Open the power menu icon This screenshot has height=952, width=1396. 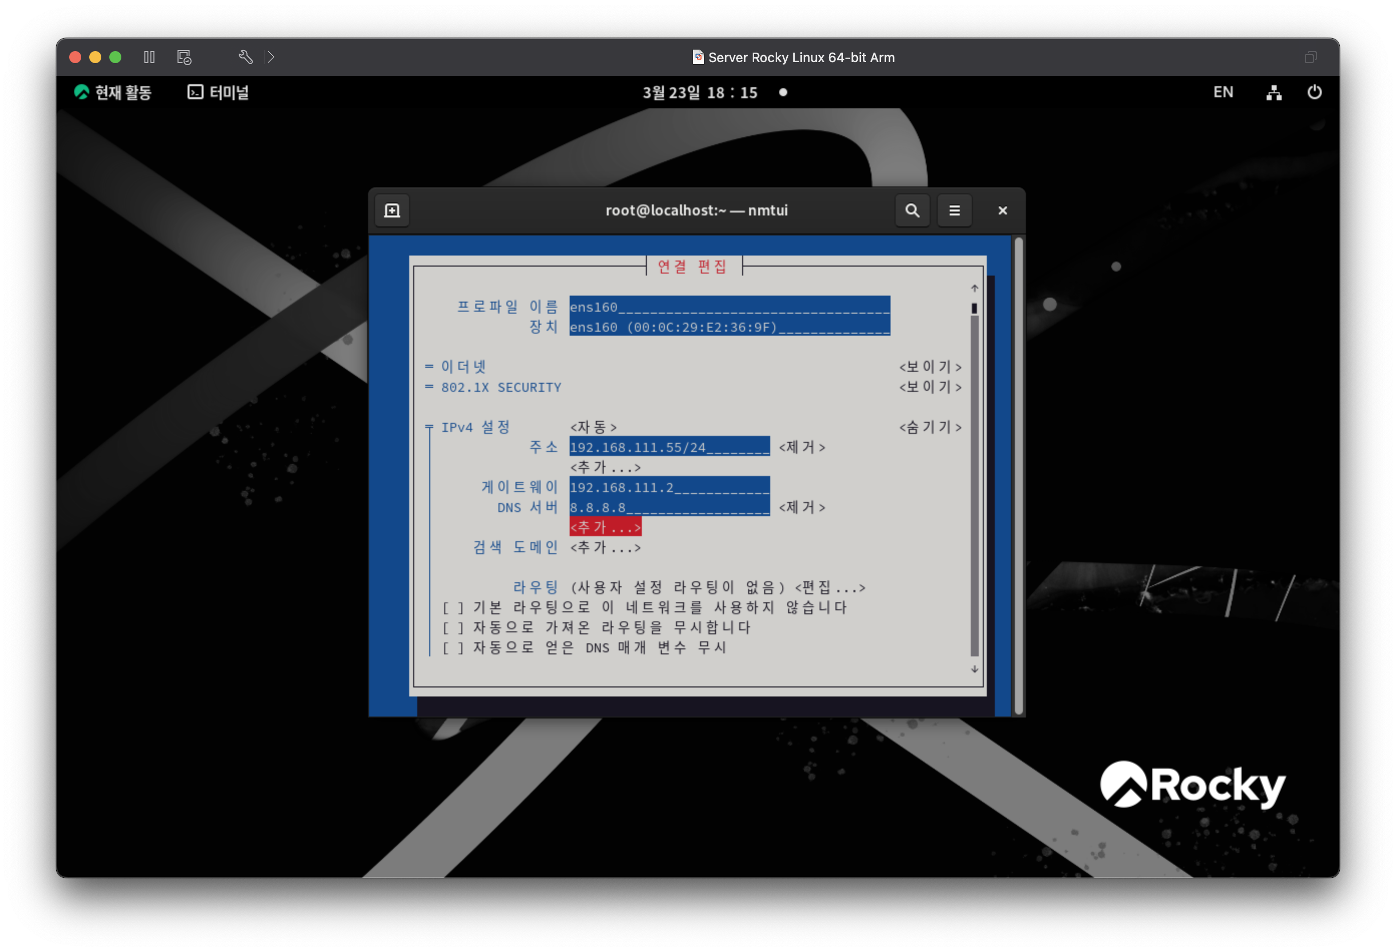(x=1314, y=92)
